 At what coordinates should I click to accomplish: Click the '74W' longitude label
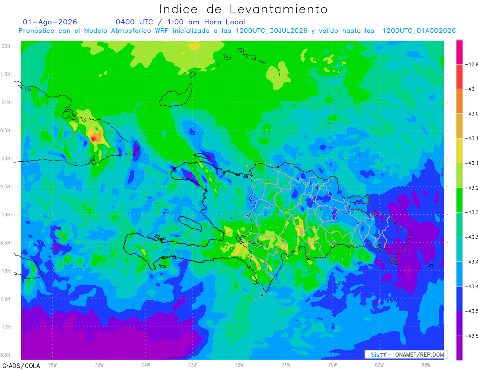point(146,365)
